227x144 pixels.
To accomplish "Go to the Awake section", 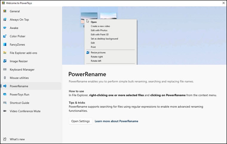I will (x=31, y=28).
